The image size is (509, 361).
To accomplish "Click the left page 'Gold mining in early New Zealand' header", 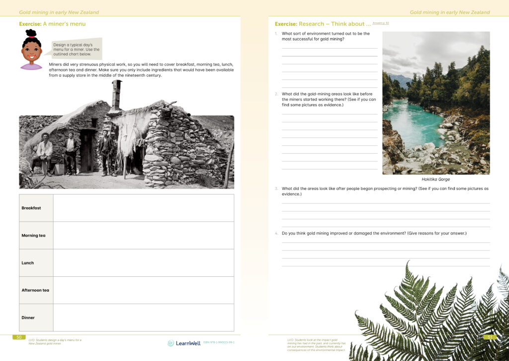I will pos(59,12).
